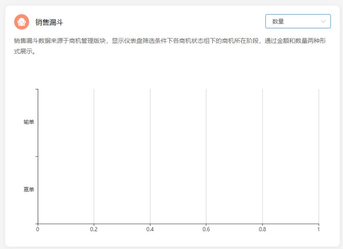Select the 输单 label on the y-axis
The image size is (343, 249).
(29, 122)
